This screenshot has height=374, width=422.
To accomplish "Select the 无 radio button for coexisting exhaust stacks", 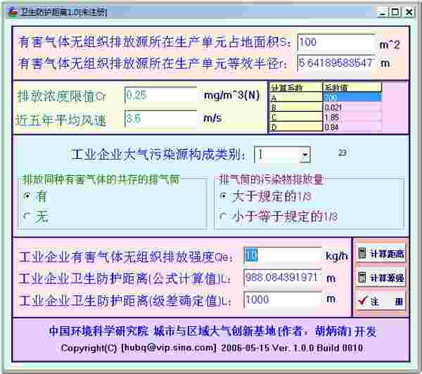I will 27,216.
